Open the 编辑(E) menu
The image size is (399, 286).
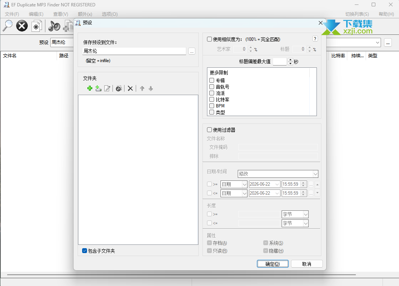36,14
